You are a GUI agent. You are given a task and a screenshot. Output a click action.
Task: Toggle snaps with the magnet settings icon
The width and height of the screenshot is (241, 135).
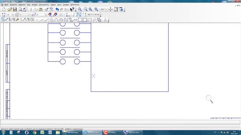(x=50, y=15)
